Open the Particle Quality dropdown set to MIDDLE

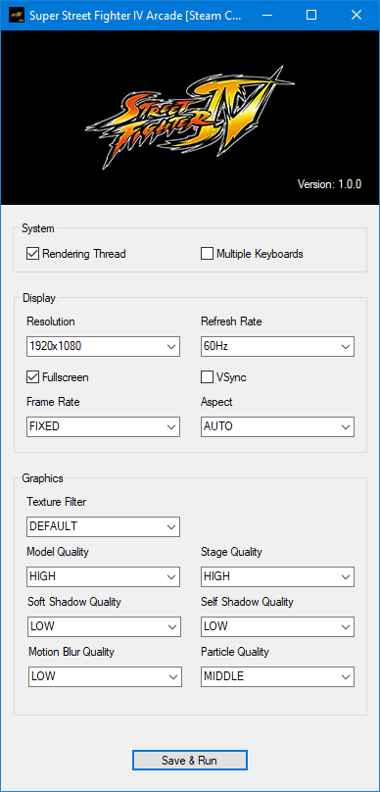point(277,676)
